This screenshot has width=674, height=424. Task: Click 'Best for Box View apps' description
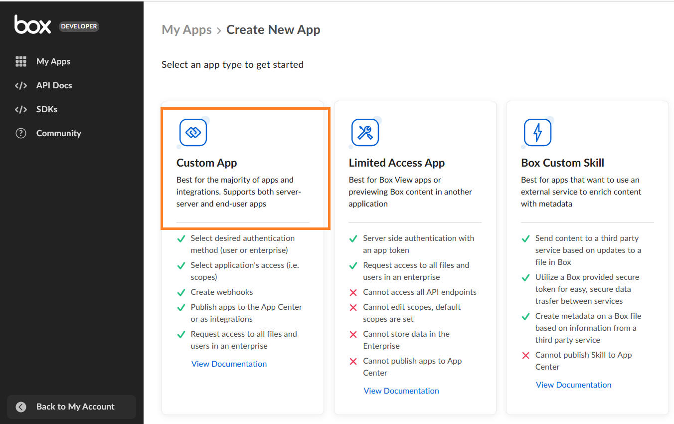[410, 192]
